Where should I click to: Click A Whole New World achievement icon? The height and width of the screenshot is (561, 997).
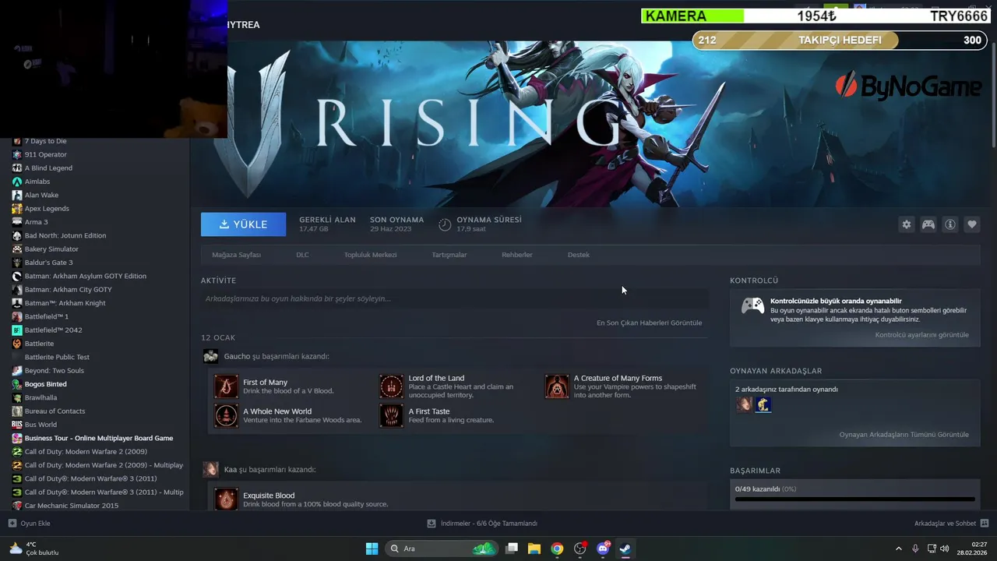coord(227,415)
